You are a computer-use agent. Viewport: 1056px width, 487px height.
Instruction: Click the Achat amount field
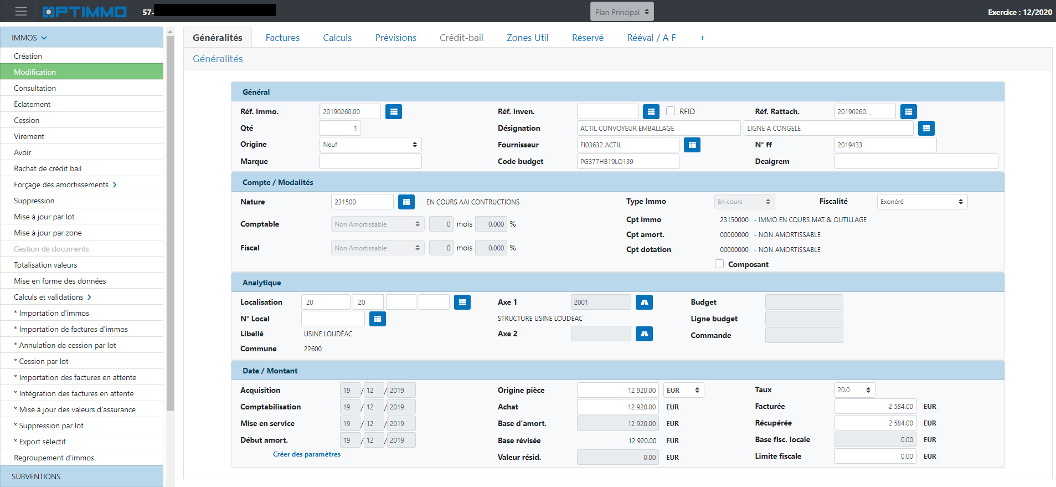(x=618, y=407)
